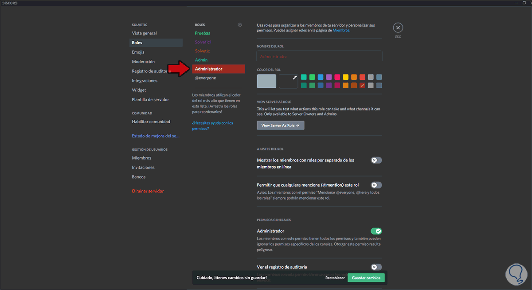
Task: Follow the Miembros link in the description
Action: coord(341,31)
